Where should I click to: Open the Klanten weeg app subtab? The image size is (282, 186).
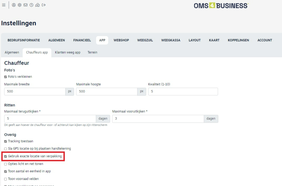67,52
